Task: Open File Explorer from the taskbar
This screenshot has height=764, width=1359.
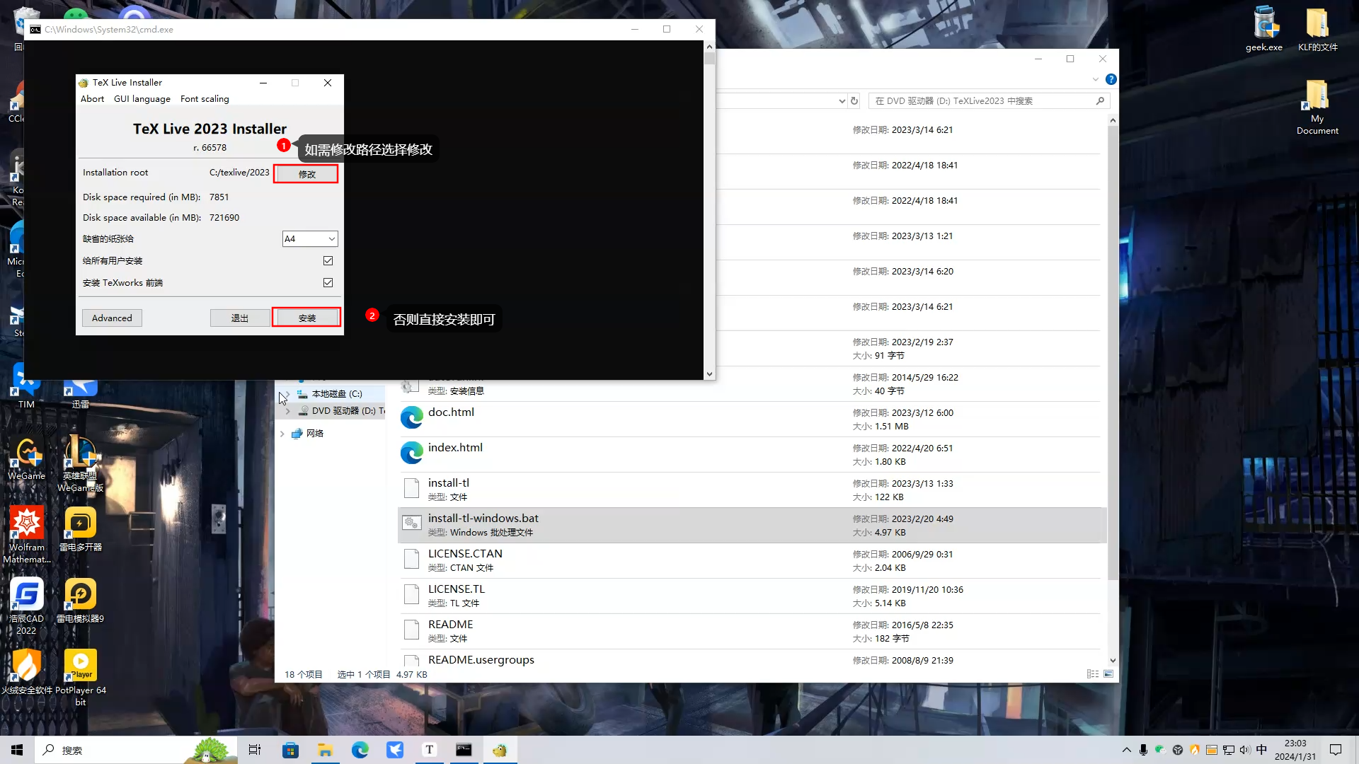Action: 325,750
